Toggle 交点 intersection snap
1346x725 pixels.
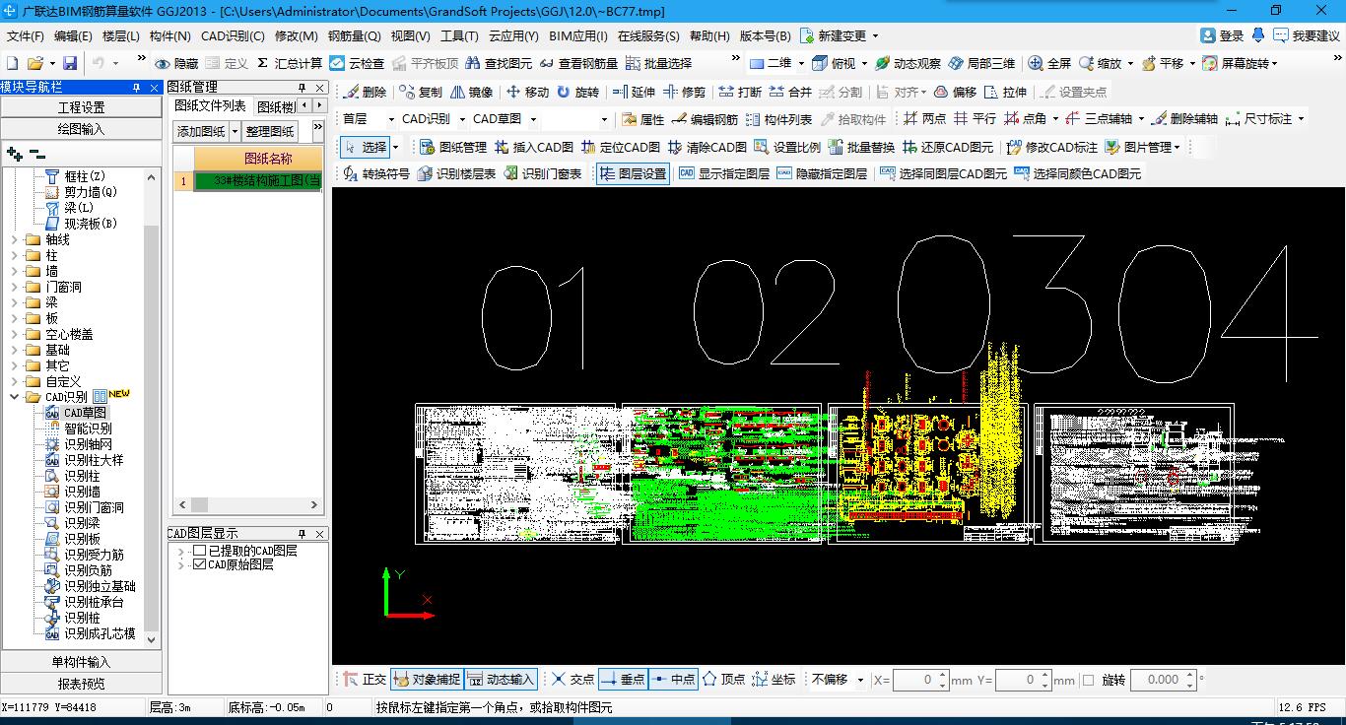click(572, 679)
